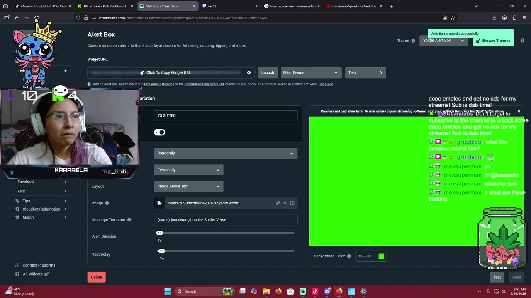Viewport: 531px width, 298px height.
Task: Click info icon next to Message Template
Action: (129, 220)
